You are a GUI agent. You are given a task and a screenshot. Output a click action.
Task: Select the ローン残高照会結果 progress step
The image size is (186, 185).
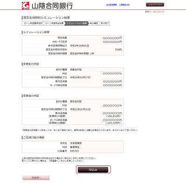point(54,23)
